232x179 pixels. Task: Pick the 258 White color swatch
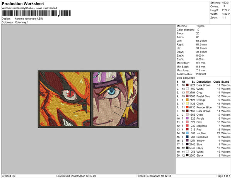[x=187, y=151]
